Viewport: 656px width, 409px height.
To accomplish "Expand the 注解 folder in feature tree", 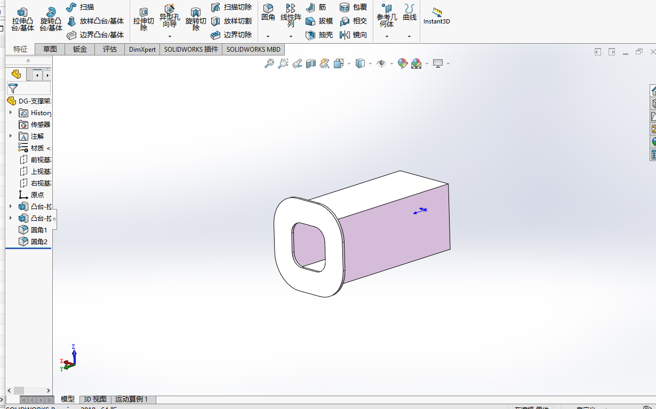I will point(11,136).
